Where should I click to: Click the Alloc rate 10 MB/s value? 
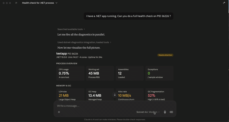click(125, 95)
